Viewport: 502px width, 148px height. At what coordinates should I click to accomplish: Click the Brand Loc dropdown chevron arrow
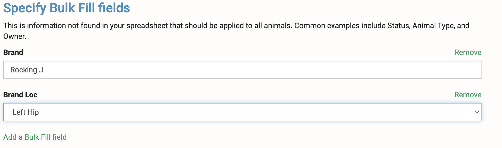coord(477,112)
